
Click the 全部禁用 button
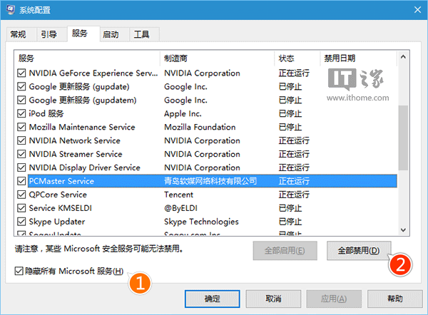358,250
